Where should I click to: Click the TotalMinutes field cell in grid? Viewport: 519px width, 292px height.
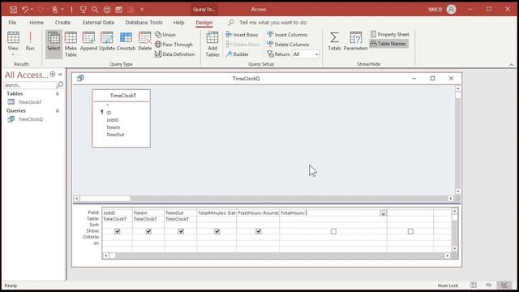[217, 213]
